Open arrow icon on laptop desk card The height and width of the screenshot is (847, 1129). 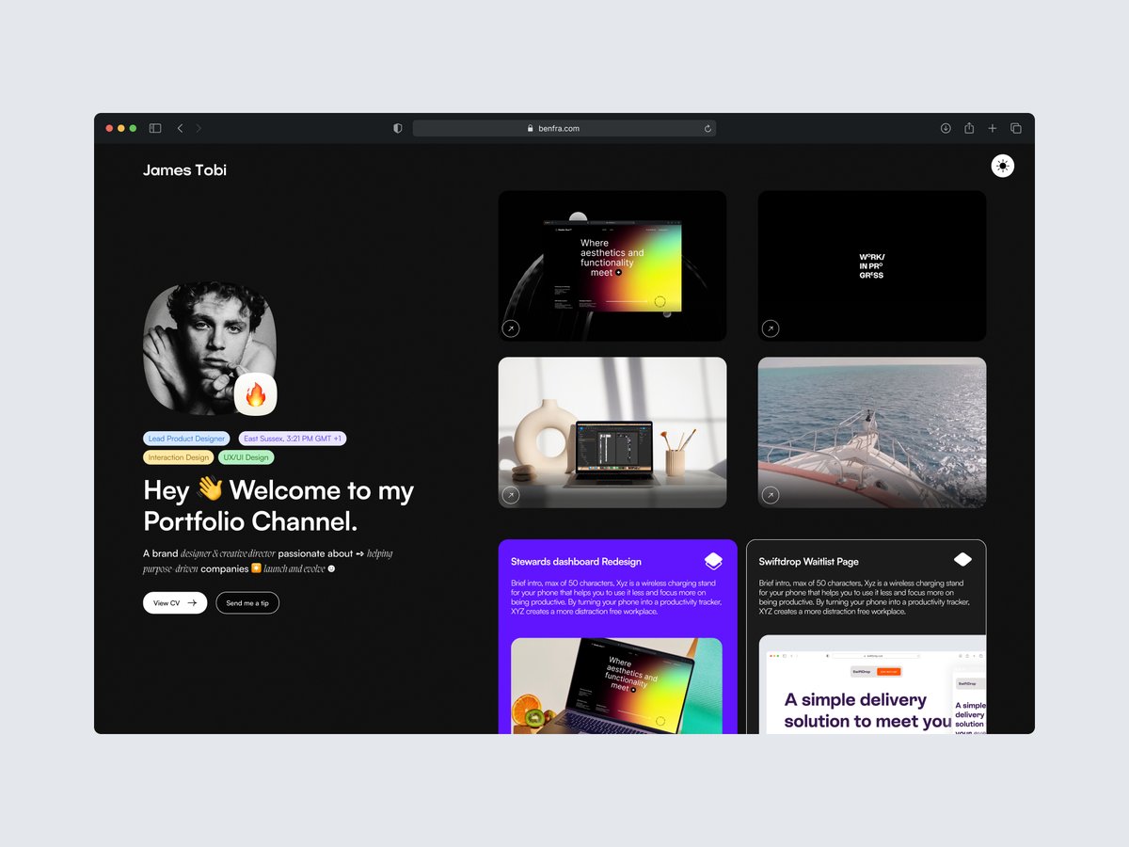pyautogui.click(x=511, y=495)
